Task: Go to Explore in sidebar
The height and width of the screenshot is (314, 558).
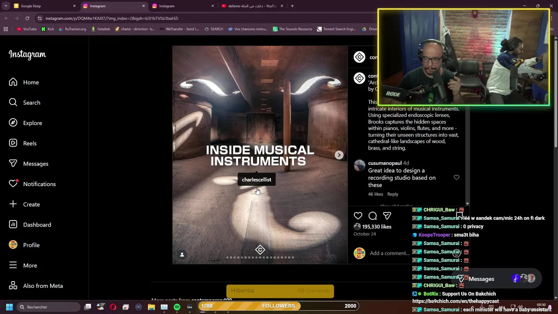Action: 26,123
